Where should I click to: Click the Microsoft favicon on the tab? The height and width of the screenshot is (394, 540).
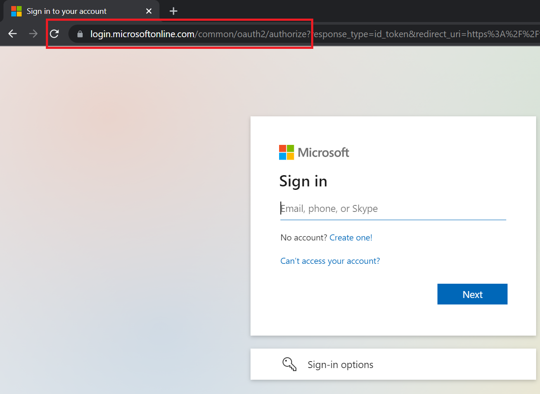pyautogui.click(x=16, y=11)
